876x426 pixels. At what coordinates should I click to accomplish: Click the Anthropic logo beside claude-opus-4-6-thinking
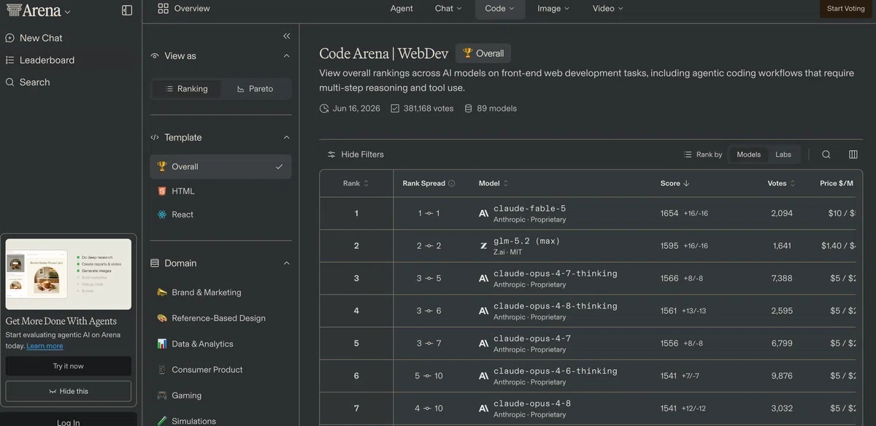[483, 376]
